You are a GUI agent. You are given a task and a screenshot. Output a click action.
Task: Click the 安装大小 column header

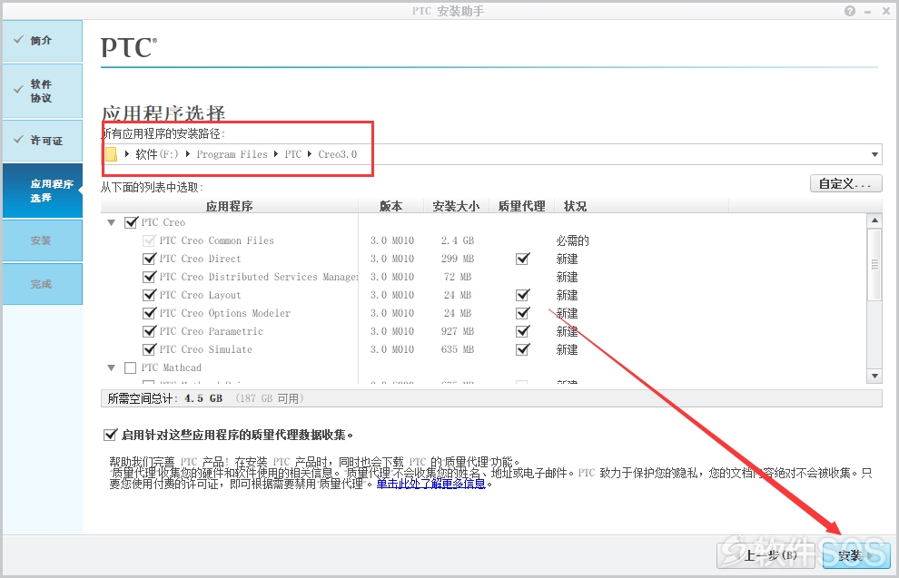pos(457,206)
